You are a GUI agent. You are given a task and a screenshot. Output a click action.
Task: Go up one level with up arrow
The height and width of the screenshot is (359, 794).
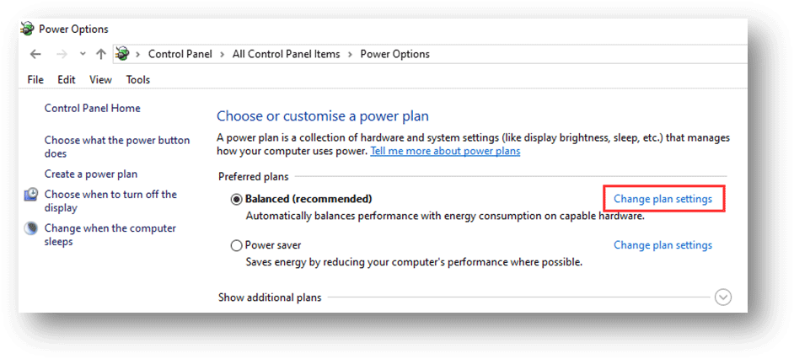[101, 54]
